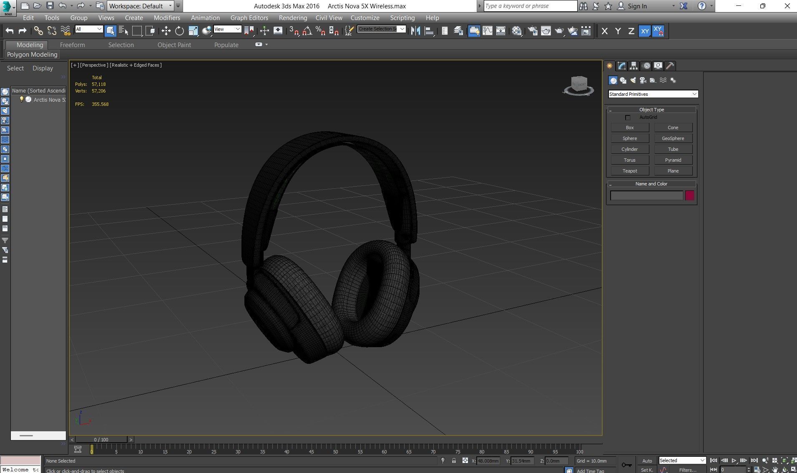The image size is (797, 473).
Task: Open Key Filters dialog
Action: point(687,470)
